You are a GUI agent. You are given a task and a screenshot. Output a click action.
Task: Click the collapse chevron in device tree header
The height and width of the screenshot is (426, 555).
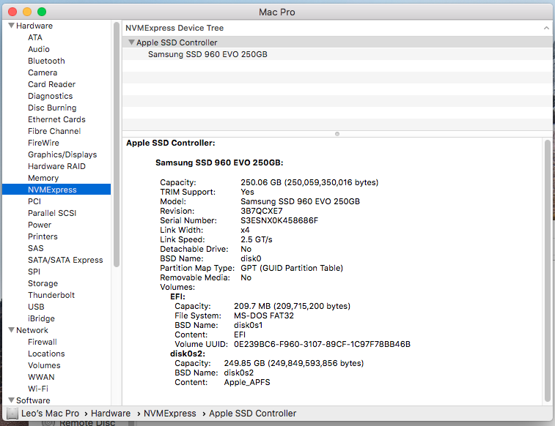coord(546,28)
